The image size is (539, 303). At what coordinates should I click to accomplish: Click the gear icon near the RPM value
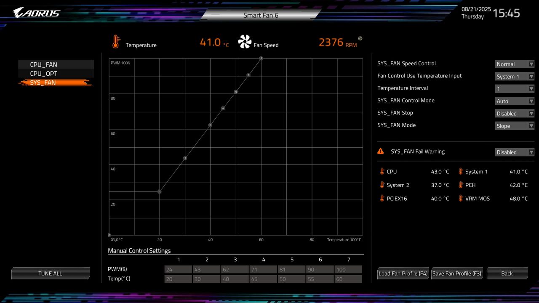360,38
